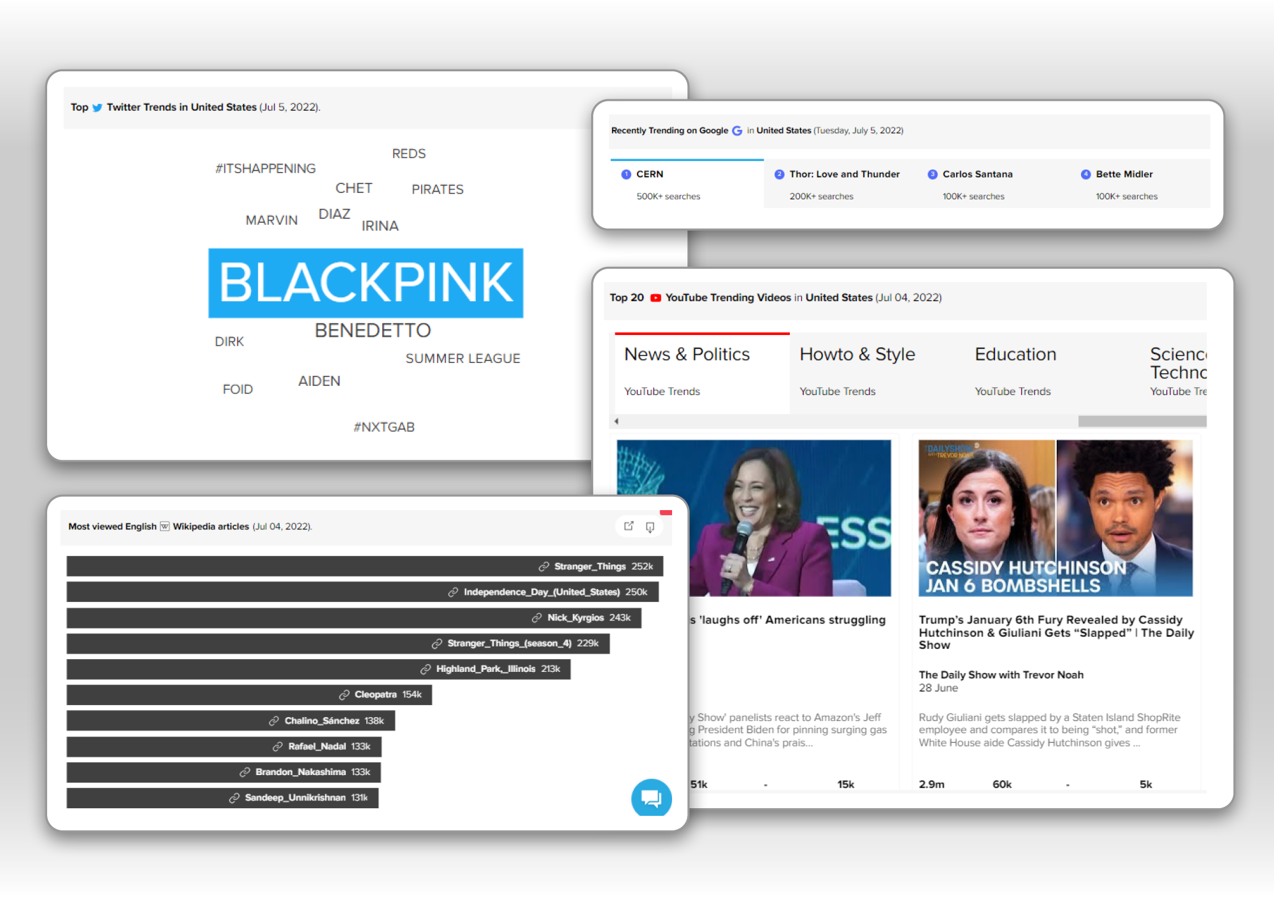Click the DIRK trend word

pos(229,342)
